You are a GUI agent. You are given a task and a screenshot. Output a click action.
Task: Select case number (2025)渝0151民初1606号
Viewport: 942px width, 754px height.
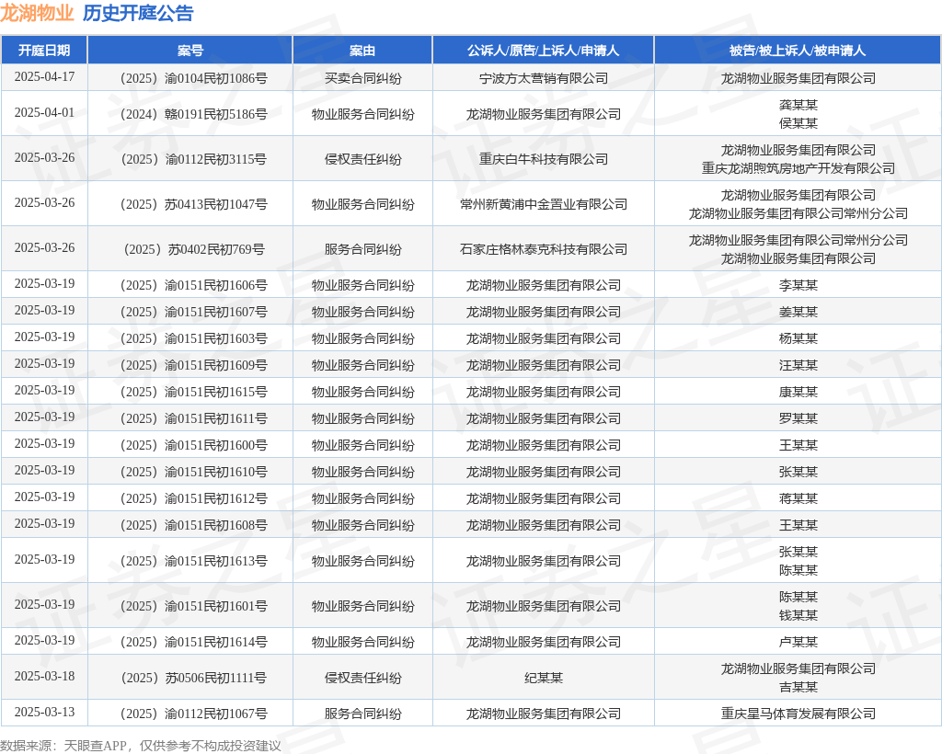coord(193,285)
